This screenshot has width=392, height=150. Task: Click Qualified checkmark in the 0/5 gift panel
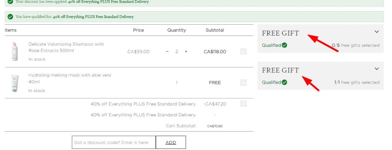285,45
